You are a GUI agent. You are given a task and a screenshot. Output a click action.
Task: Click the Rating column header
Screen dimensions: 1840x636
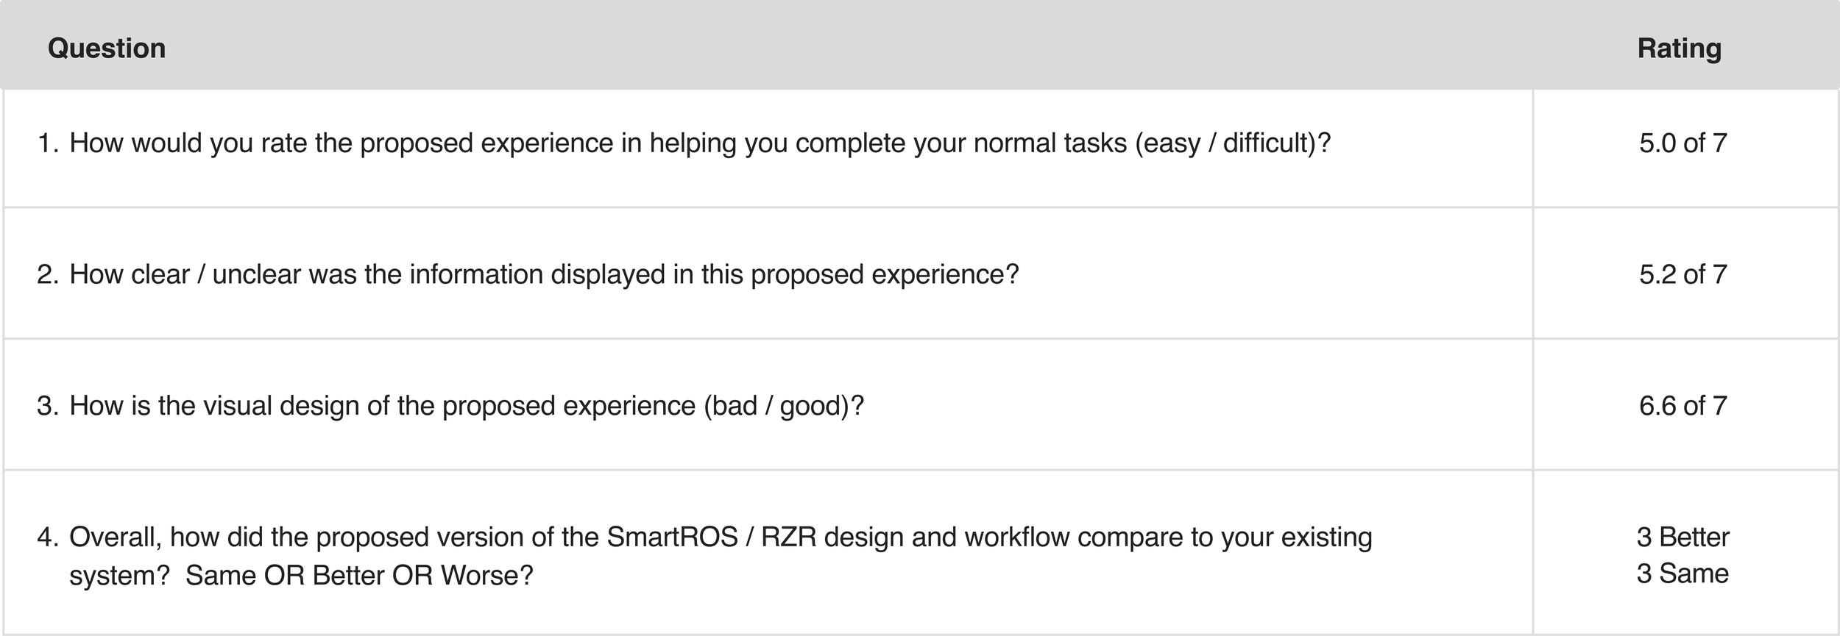tap(1679, 49)
